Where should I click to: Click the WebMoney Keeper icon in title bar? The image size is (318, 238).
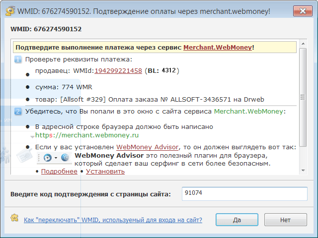pyautogui.click(x=10, y=11)
